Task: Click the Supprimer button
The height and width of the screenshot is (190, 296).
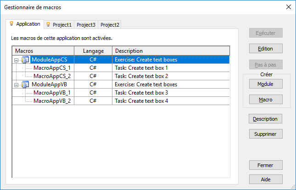Action: (x=266, y=134)
